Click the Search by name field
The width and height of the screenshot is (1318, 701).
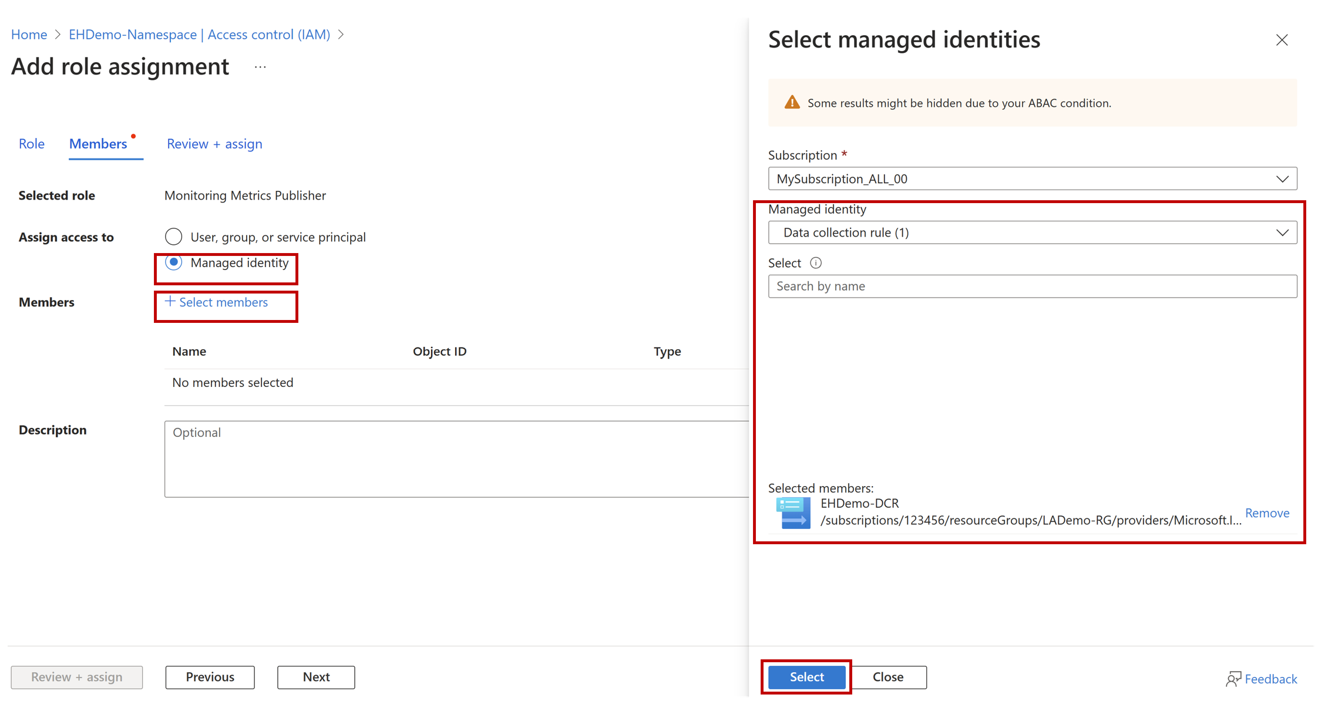click(x=1032, y=287)
